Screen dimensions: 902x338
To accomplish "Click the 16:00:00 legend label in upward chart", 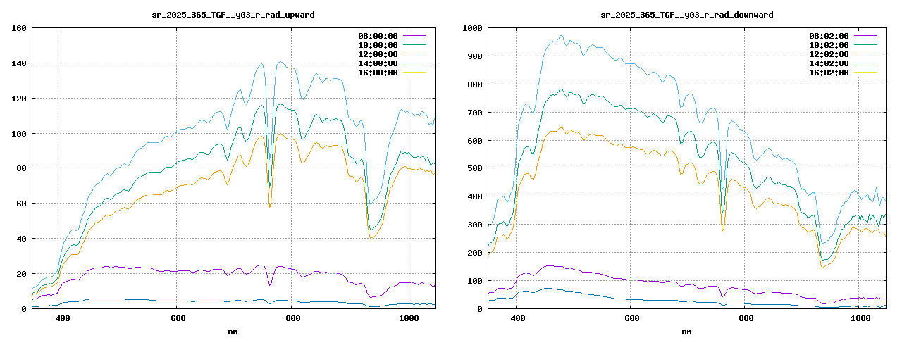I will (x=378, y=73).
